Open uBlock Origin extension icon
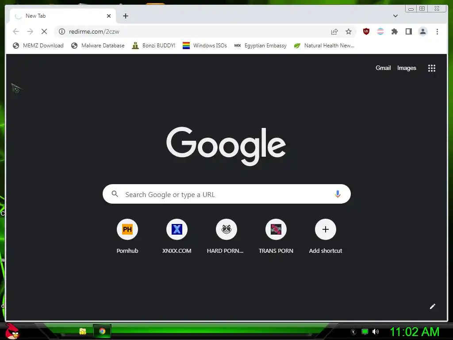This screenshot has width=453, height=340. tap(366, 31)
